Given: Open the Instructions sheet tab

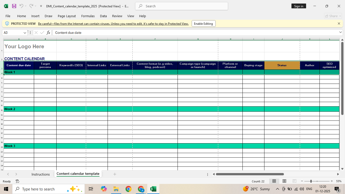Looking at the screenshot, I should click(40, 174).
